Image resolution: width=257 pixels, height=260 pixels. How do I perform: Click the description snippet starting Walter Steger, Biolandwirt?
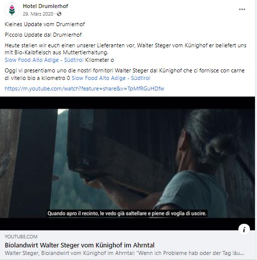tap(124, 253)
